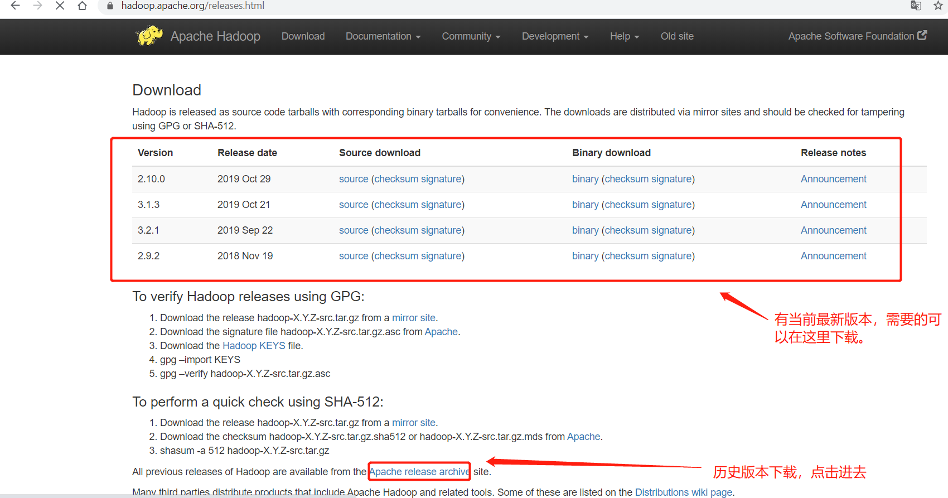Open Announcement for version 3.2.1

point(834,230)
